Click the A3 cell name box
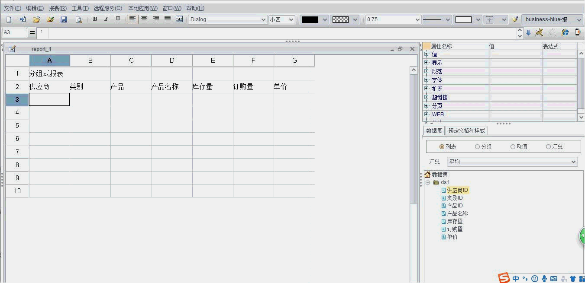585x283 pixels. point(14,32)
